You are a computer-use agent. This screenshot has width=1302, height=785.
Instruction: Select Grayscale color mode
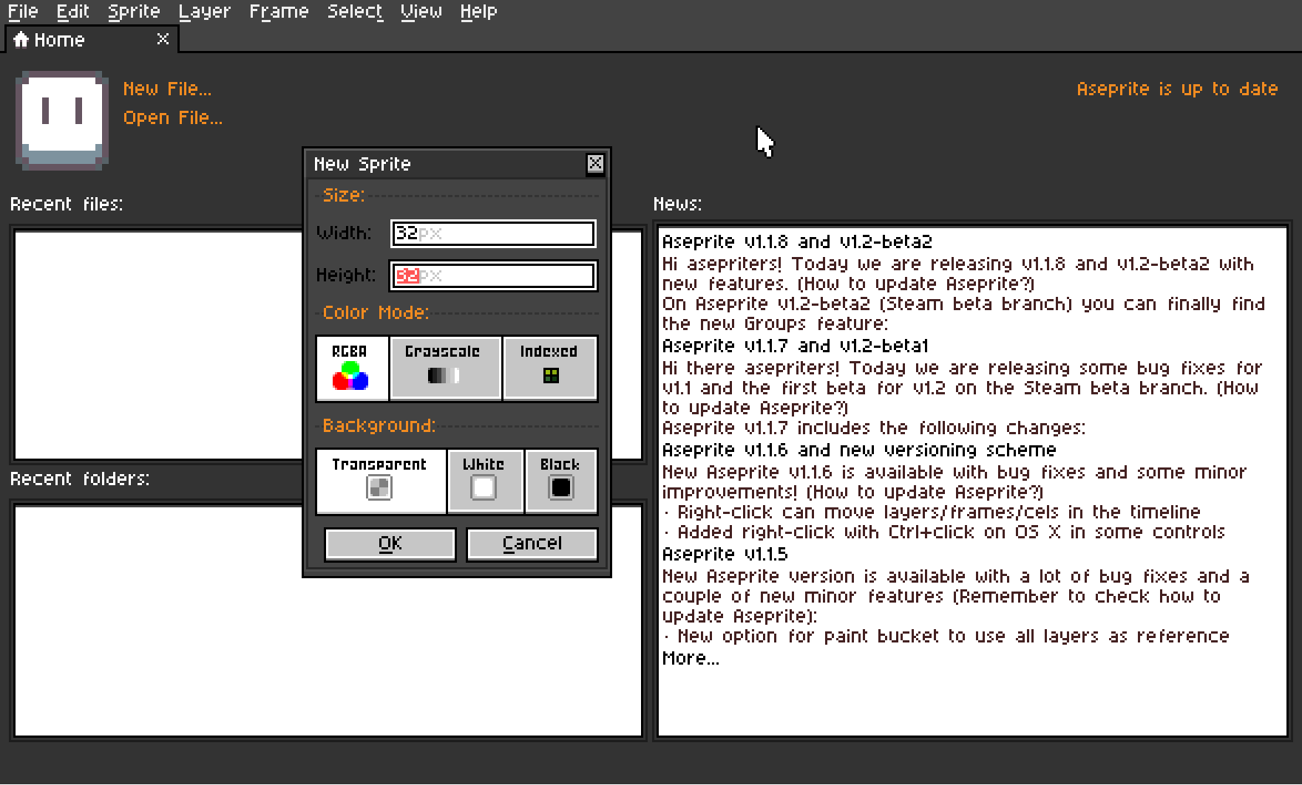[x=445, y=368]
